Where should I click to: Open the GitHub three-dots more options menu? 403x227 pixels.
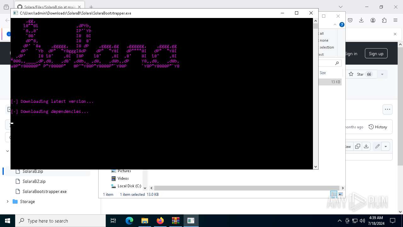tap(388, 109)
